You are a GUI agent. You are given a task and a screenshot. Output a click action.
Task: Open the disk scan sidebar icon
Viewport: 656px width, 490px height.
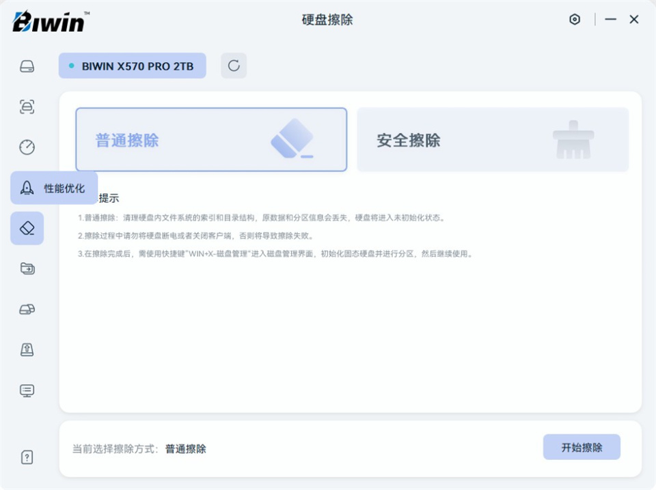(27, 107)
